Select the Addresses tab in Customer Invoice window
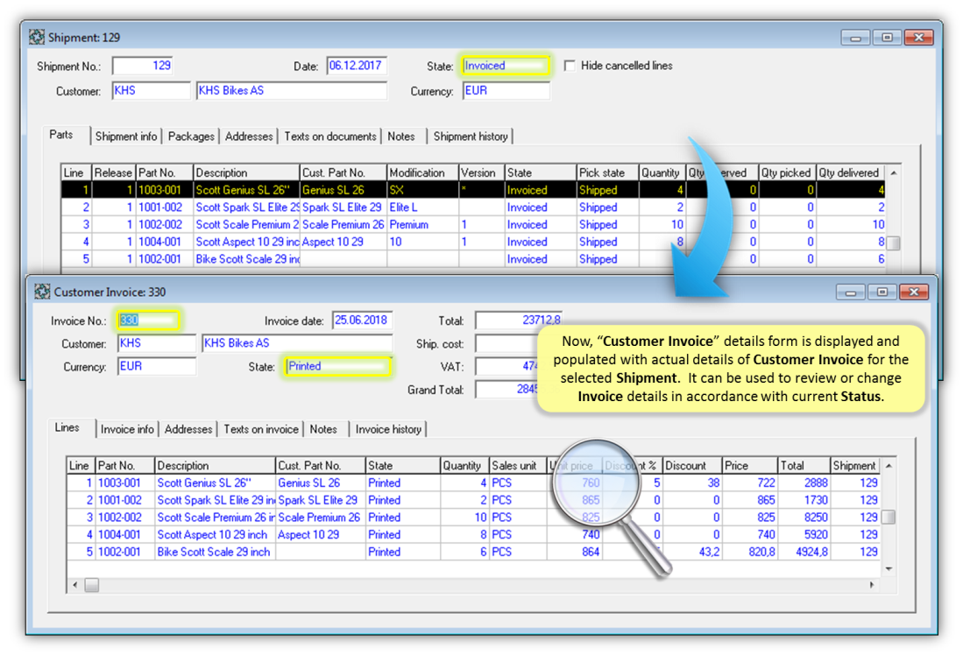This screenshot has height=655, width=963. [188, 429]
